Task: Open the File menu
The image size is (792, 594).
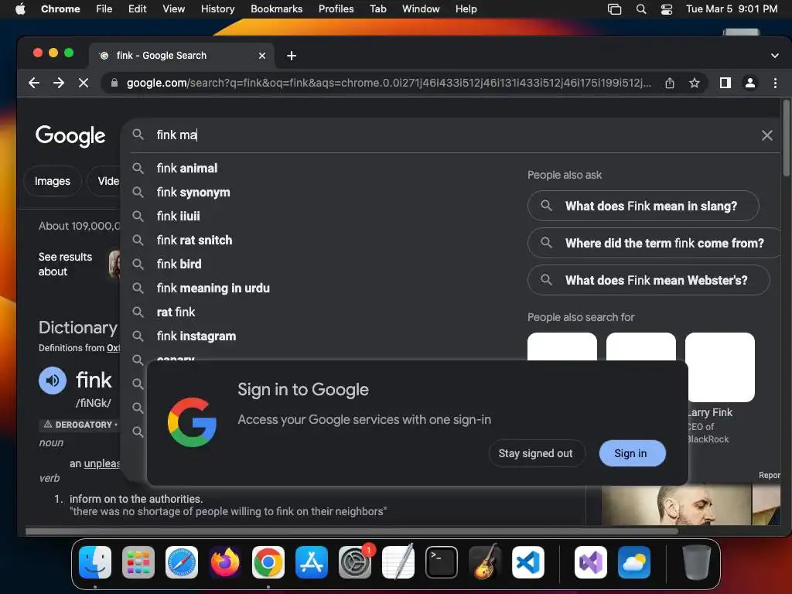Action: point(104,9)
